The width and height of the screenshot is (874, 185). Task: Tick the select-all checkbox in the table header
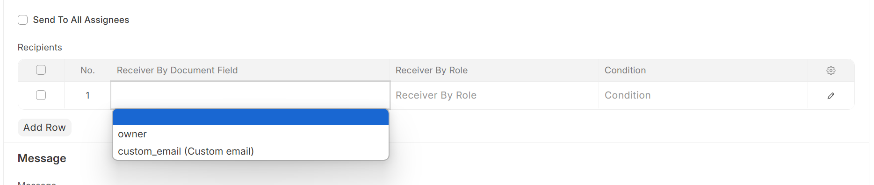coord(41,70)
